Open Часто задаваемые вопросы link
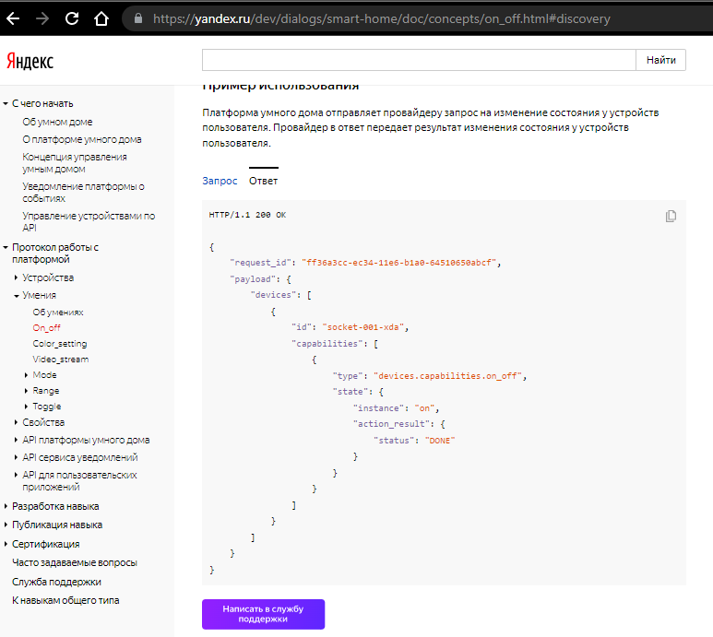The height and width of the screenshot is (637, 713). coord(75,562)
